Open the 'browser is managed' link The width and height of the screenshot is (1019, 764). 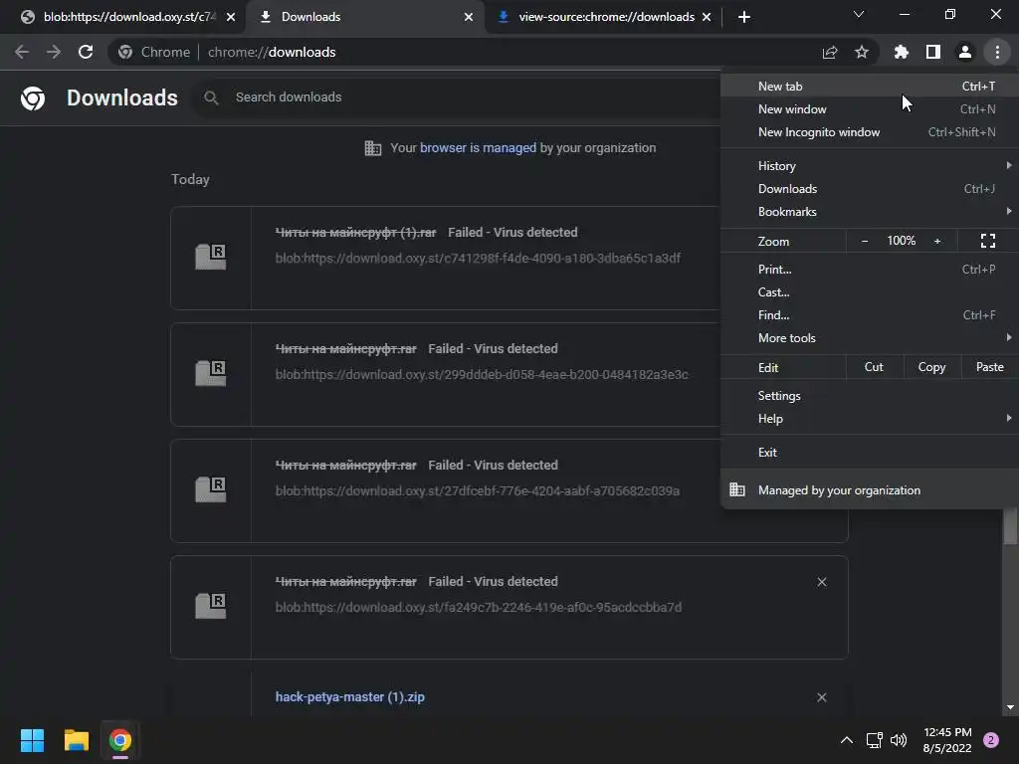click(x=479, y=148)
